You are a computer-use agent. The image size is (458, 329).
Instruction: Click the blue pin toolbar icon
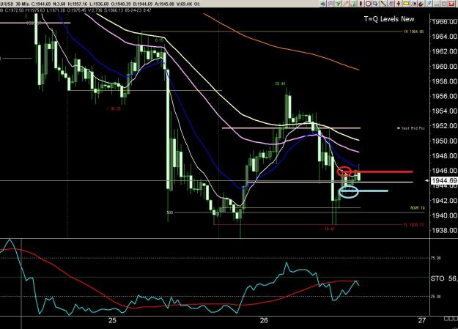click(x=429, y=4)
